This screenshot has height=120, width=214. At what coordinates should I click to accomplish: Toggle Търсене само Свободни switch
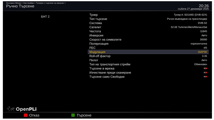pos(205,77)
